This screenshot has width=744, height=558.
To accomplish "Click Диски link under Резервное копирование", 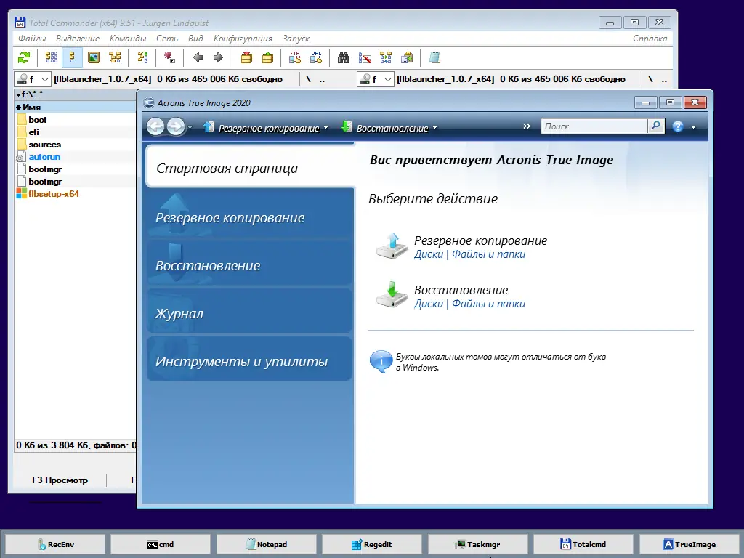I will click(x=429, y=254).
